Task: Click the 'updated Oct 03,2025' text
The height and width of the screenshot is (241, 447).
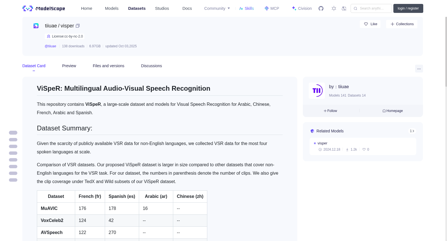Action: pos(121,46)
